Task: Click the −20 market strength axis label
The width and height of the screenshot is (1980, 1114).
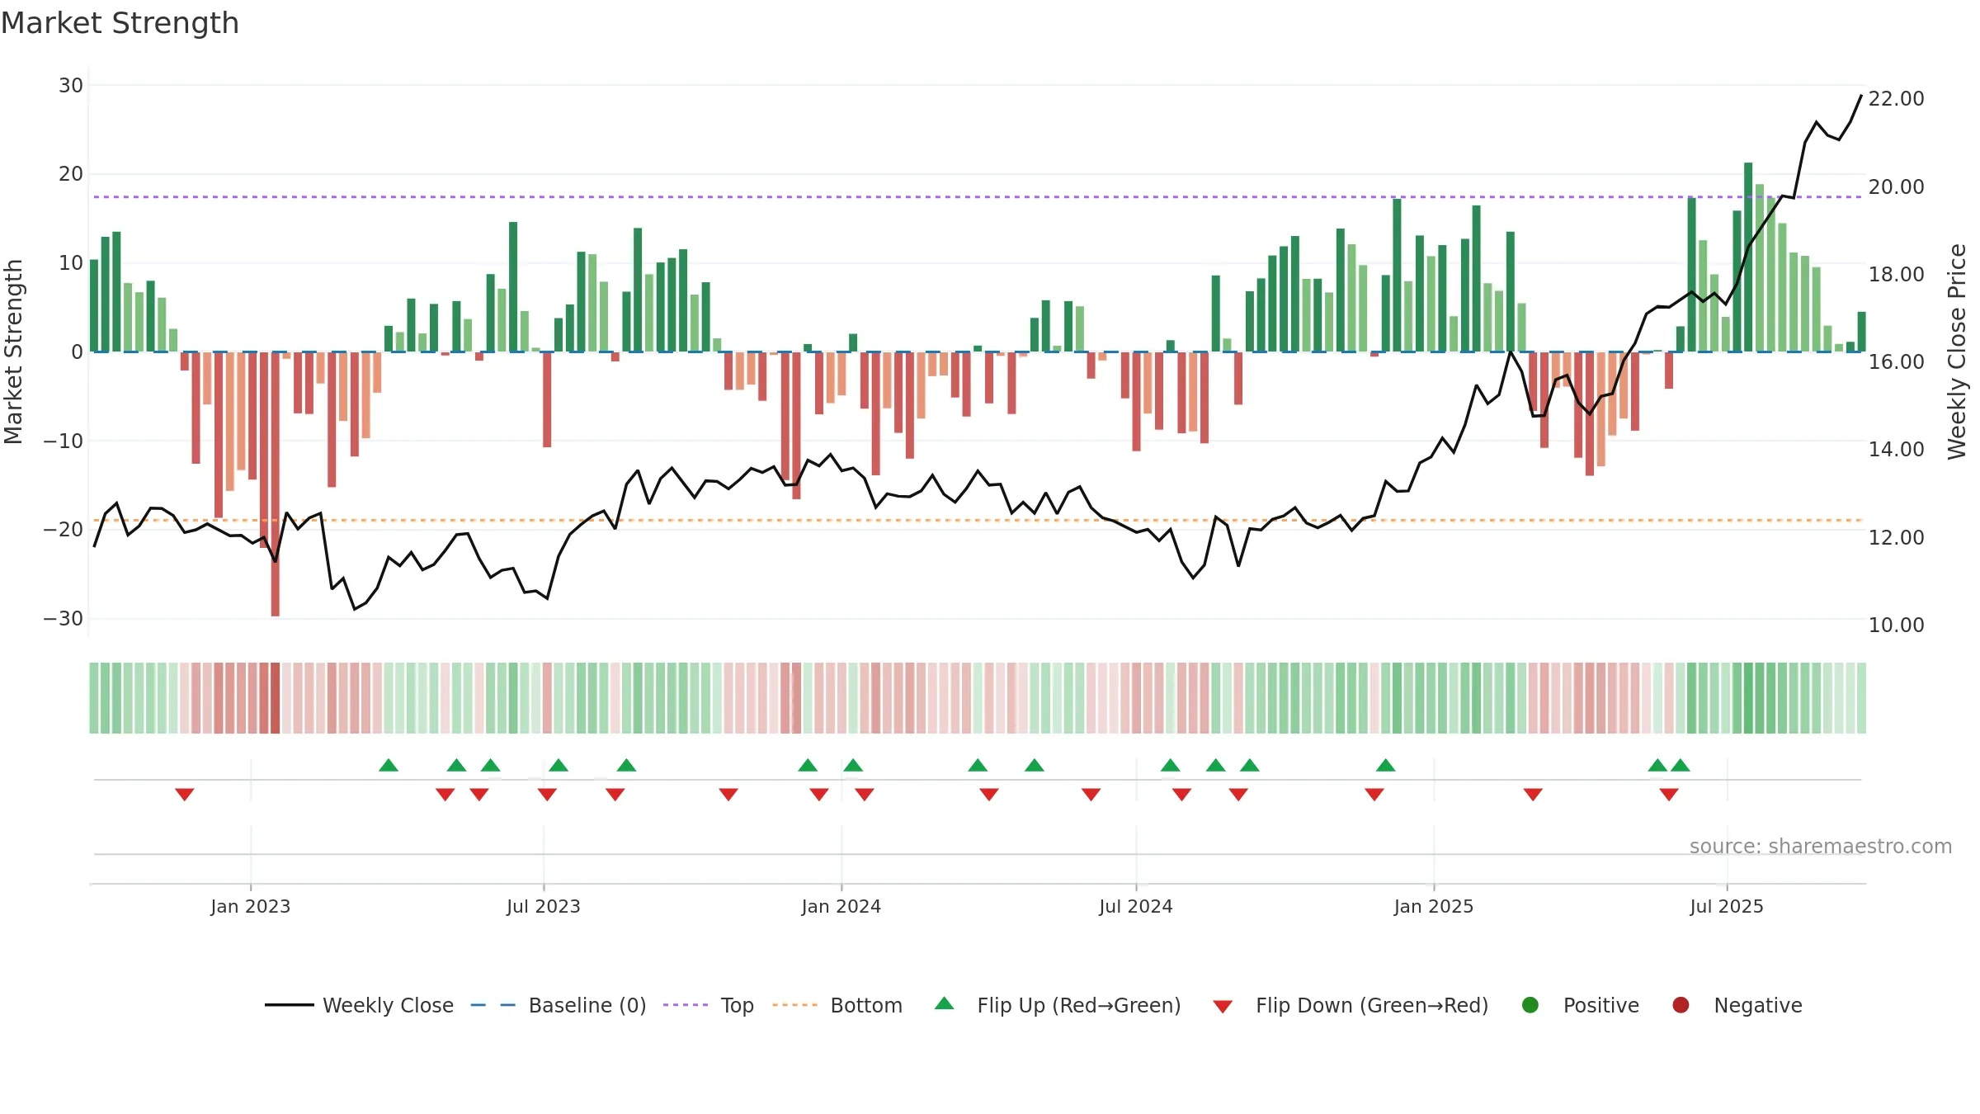Action: (x=64, y=530)
